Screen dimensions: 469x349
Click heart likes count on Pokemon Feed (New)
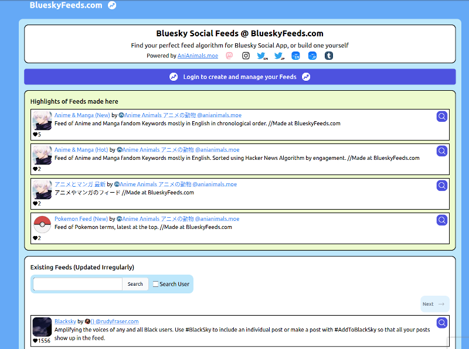click(x=37, y=238)
